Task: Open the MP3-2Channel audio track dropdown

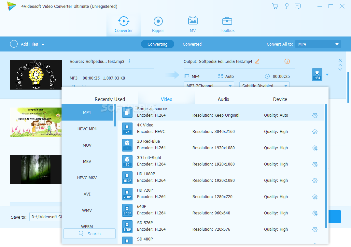Action: tap(209, 85)
